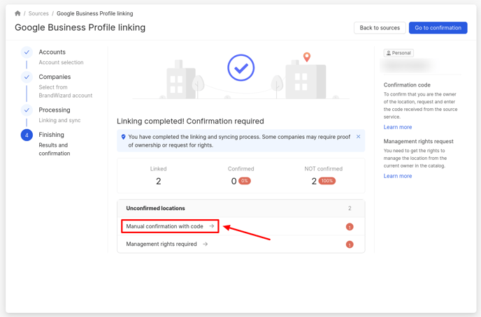This screenshot has width=481, height=317.
Task: Open Learn more under Confirmation code
Action: (x=398, y=127)
